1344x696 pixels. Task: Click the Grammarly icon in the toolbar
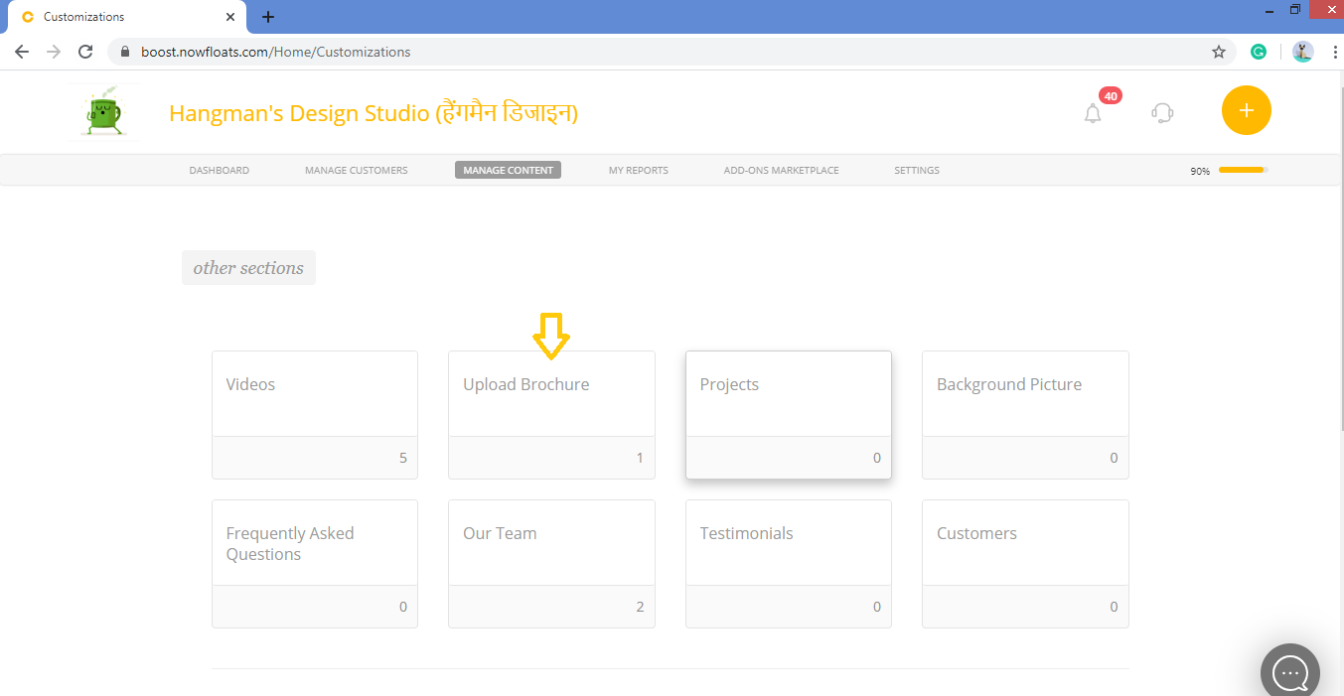[x=1258, y=51]
